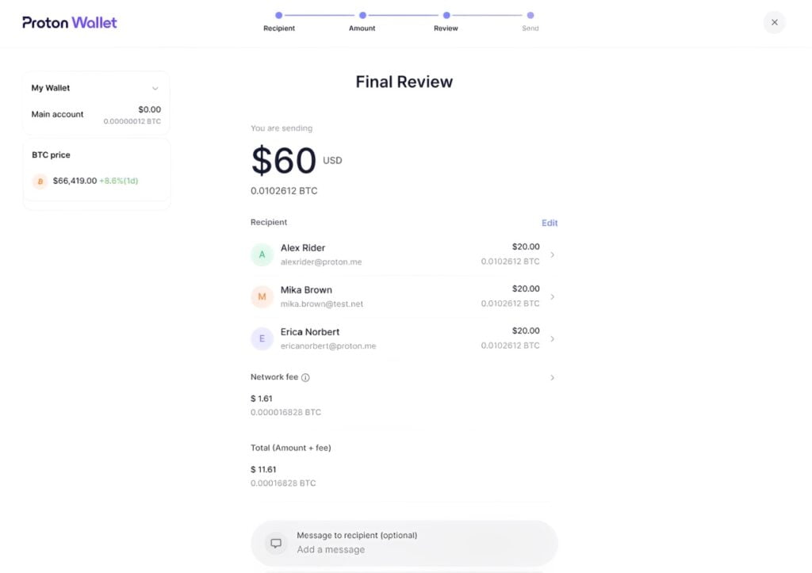Click the Network fee info icon
This screenshot has height=573, width=812.
pyautogui.click(x=305, y=378)
